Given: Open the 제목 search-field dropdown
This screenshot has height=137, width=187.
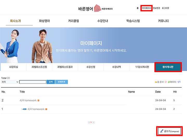Looking at the screenshot, I should (x=10, y=82).
